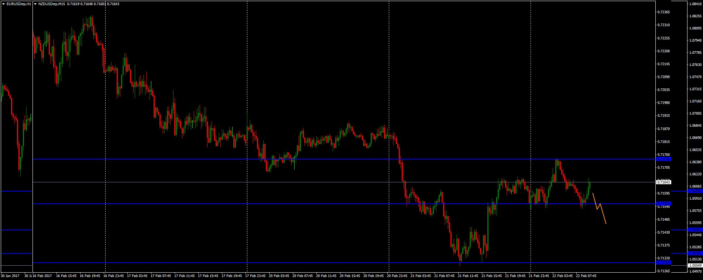The height and width of the screenshot is (280, 703).
Task: Click the 1.06220 EURUSD axis label
Action: point(695,174)
